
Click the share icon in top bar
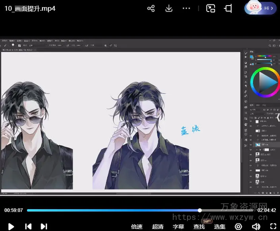click(x=151, y=8)
